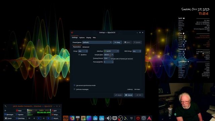Open the Graph window from QjackCtl

click(9, 118)
